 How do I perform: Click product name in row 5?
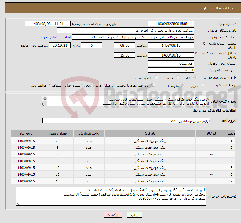tap(150, 168)
